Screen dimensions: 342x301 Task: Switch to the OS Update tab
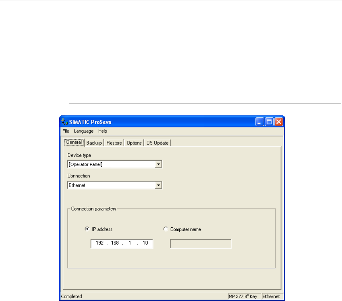tap(157, 143)
